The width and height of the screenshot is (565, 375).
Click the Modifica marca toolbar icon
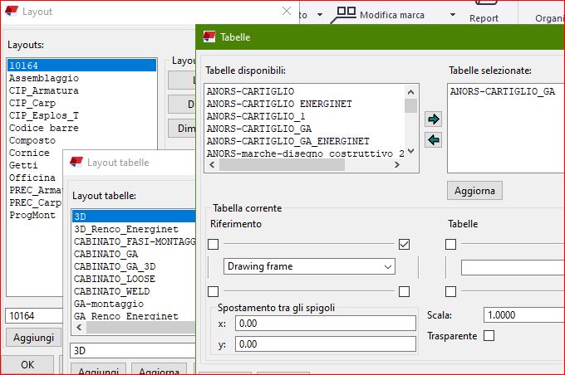[x=346, y=14]
